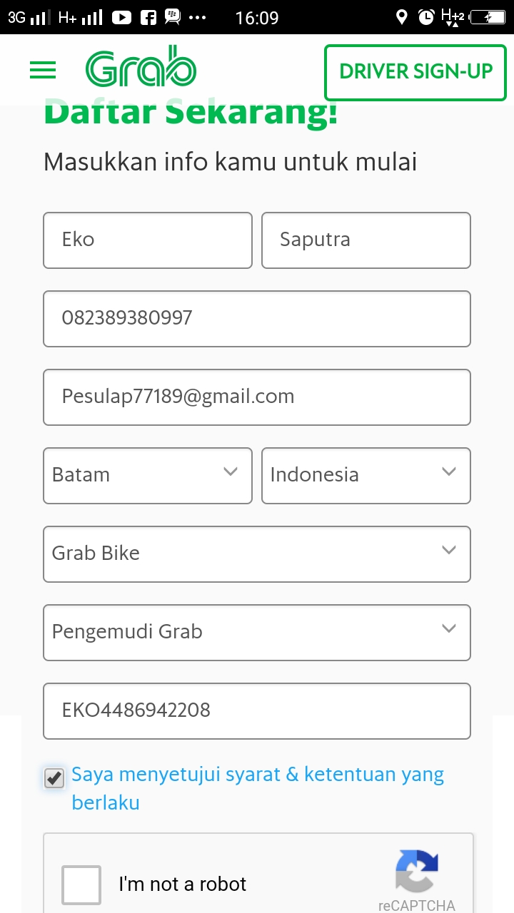Open the Batam city dropdown
Screen dimensions: 514x913
click(148, 476)
